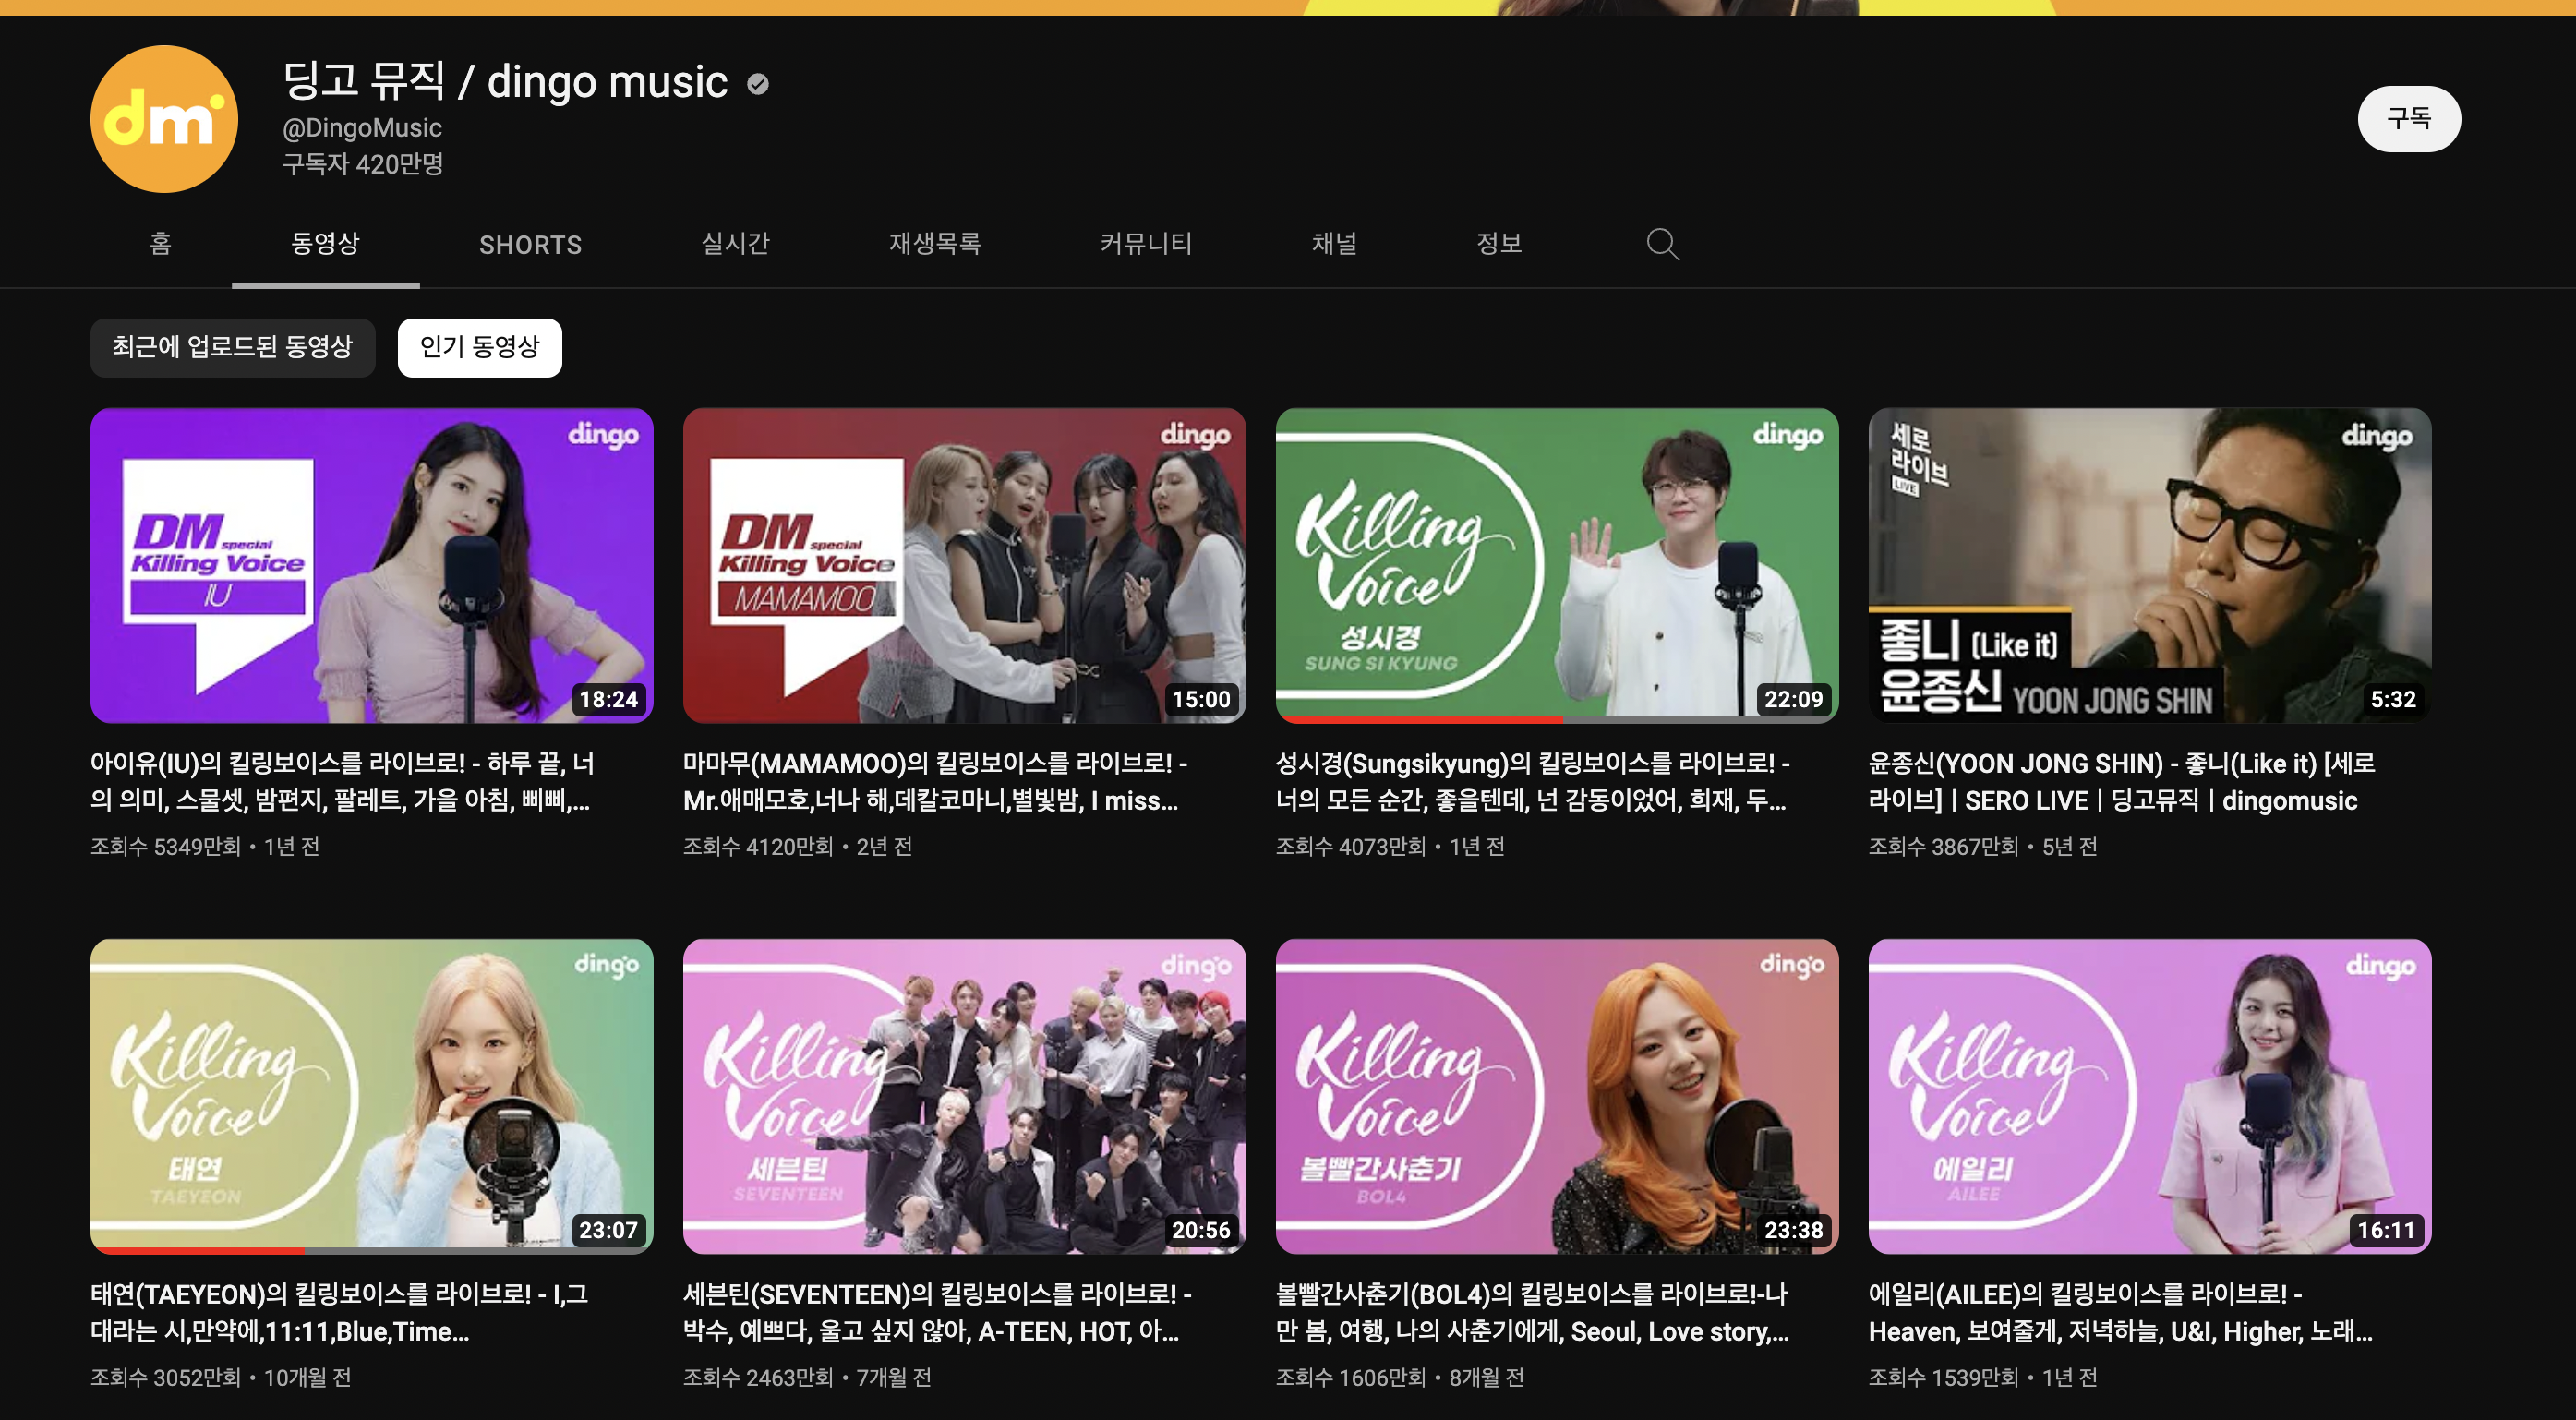This screenshot has height=1420, width=2576.
Task: Select the 최근에 업로드된 동영상 filter chip
Action: click(232, 347)
